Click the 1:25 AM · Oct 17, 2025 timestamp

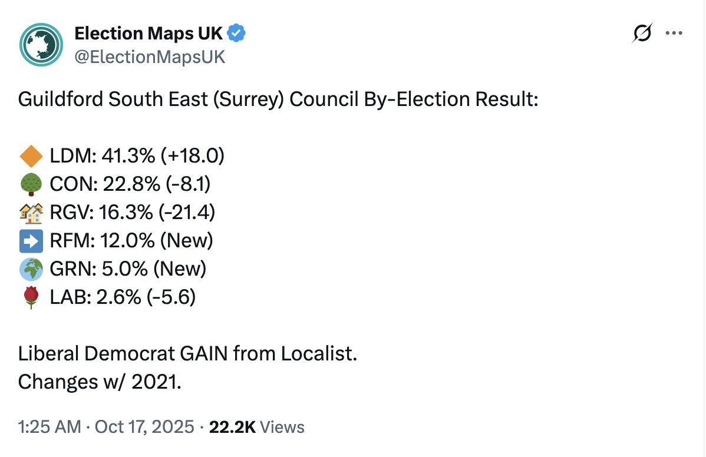(x=106, y=426)
